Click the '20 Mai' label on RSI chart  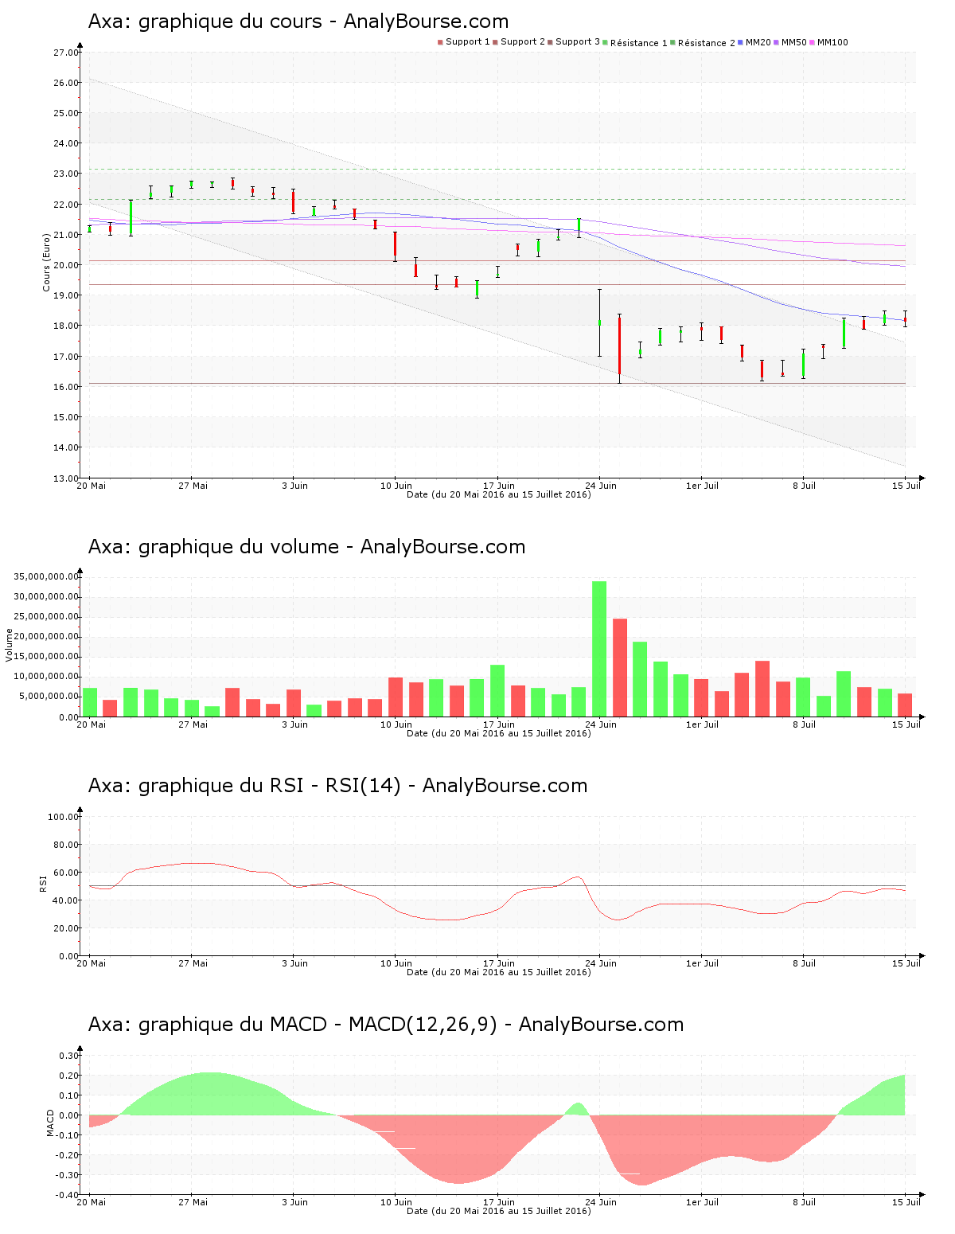(92, 963)
